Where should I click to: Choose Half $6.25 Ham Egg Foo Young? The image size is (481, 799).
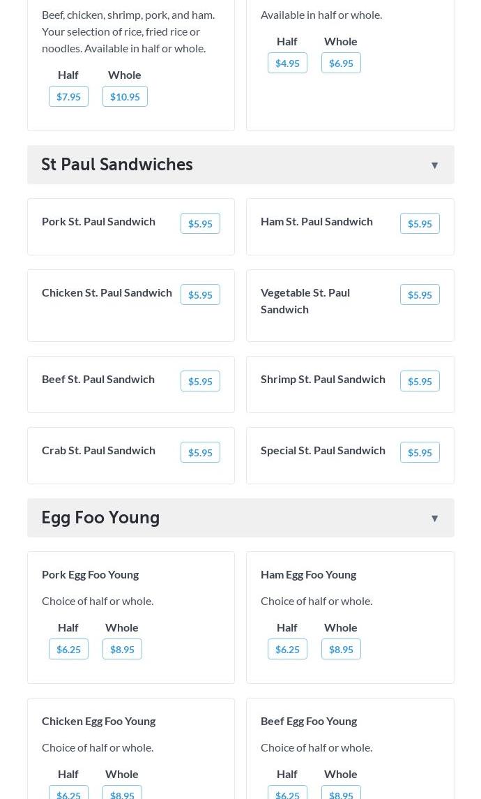click(287, 650)
